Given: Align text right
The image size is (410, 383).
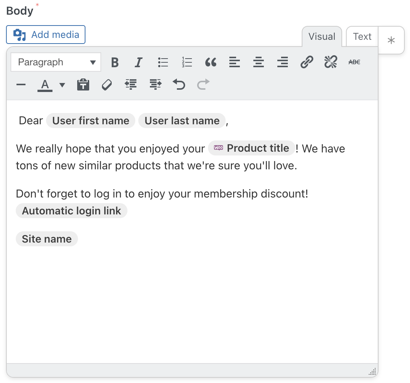Looking at the screenshot, I should [x=283, y=62].
